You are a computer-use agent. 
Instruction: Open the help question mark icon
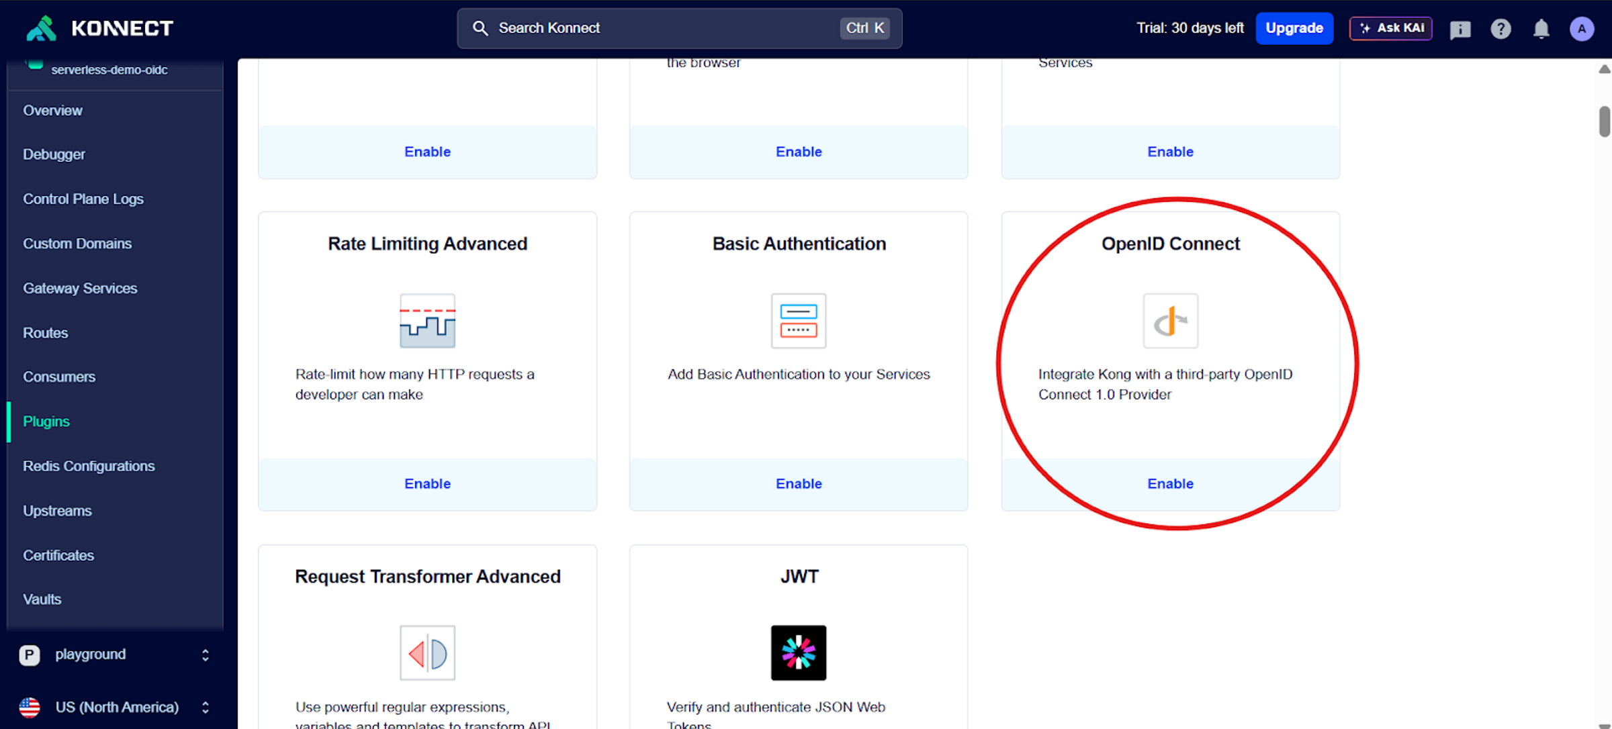pyautogui.click(x=1501, y=29)
